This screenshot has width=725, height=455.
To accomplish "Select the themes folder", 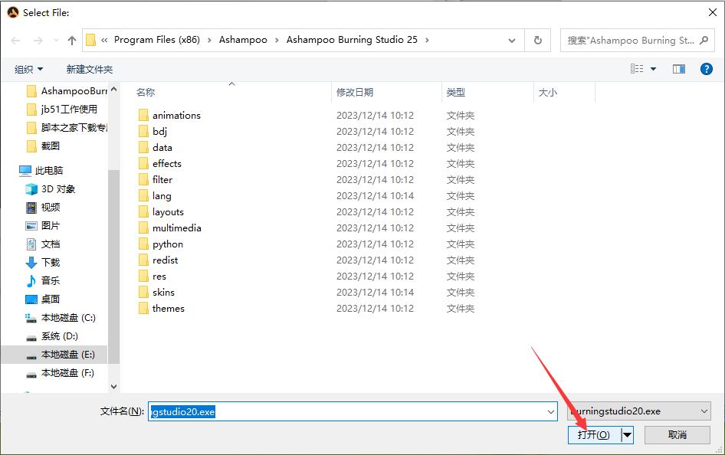I will point(162,309).
